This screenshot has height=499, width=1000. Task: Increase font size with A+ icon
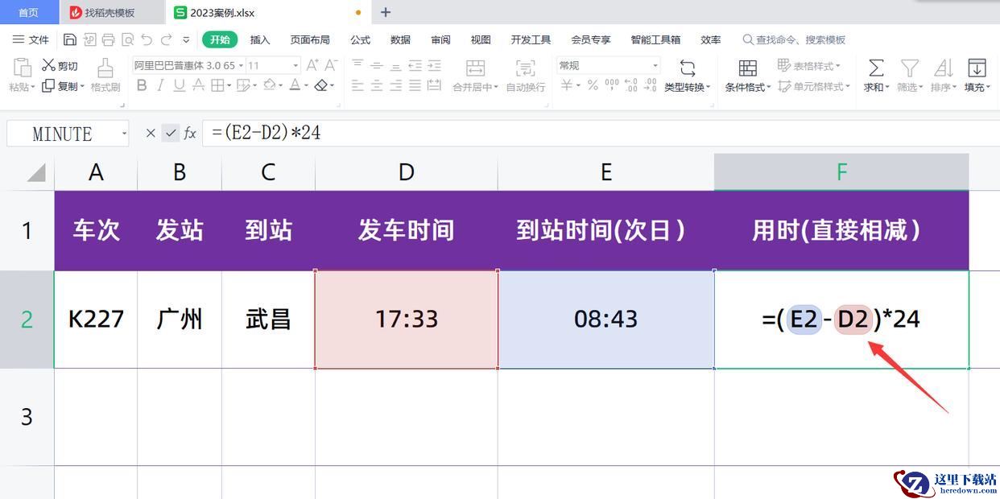click(312, 65)
